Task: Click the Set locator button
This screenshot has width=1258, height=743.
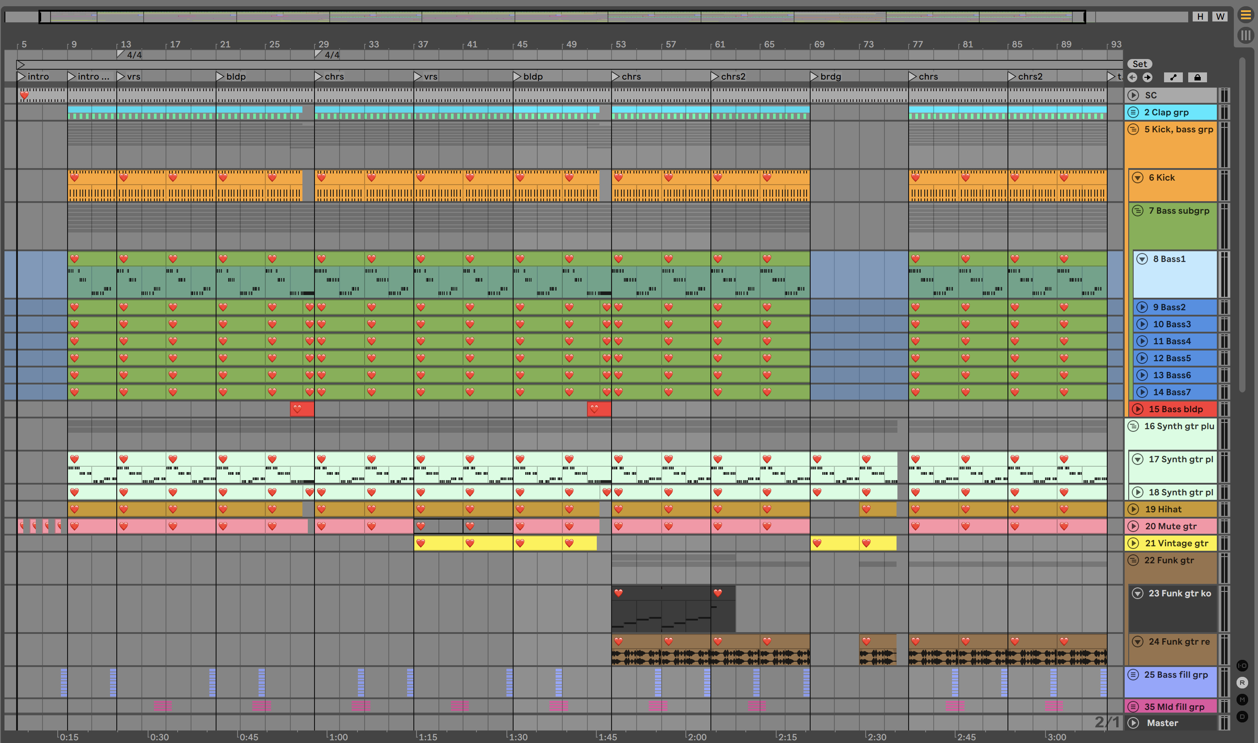Action: (1139, 64)
